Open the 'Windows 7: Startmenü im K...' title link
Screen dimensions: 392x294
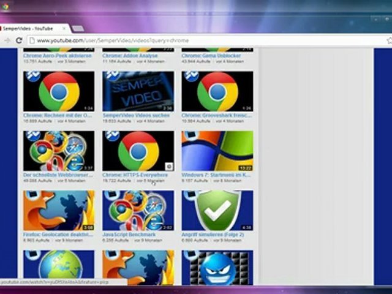(x=216, y=175)
